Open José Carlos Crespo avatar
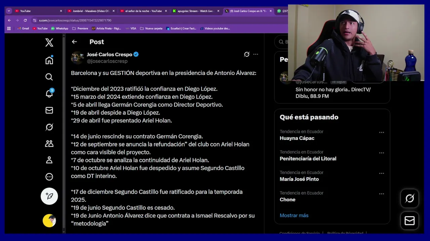Image resolution: width=430 pixels, height=241 pixels. tap(78, 58)
